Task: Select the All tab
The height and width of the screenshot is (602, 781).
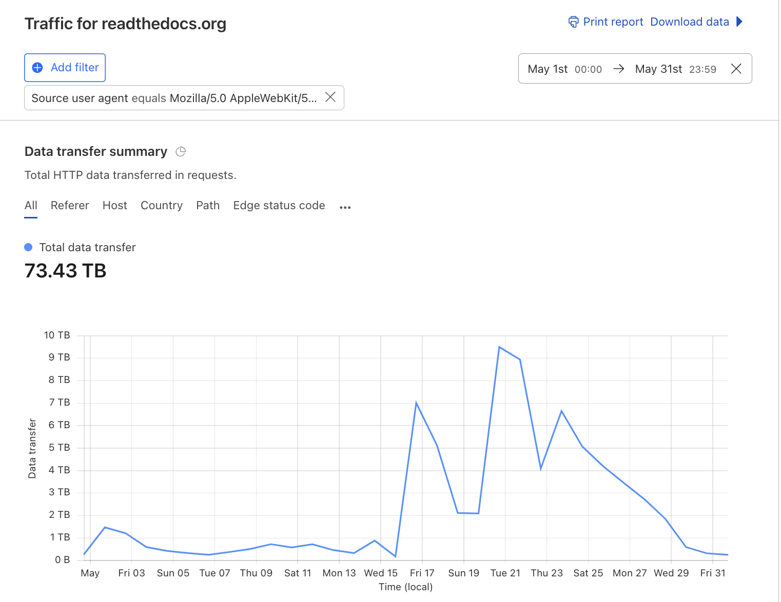Action: [31, 206]
